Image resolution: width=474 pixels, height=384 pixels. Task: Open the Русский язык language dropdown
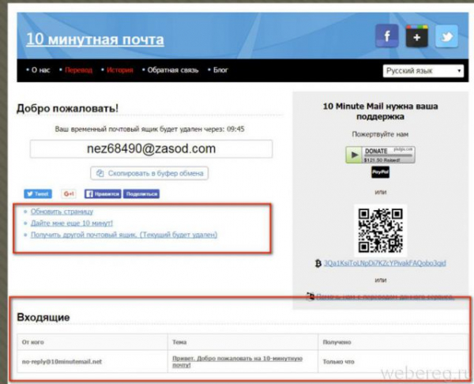coord(423,71)
